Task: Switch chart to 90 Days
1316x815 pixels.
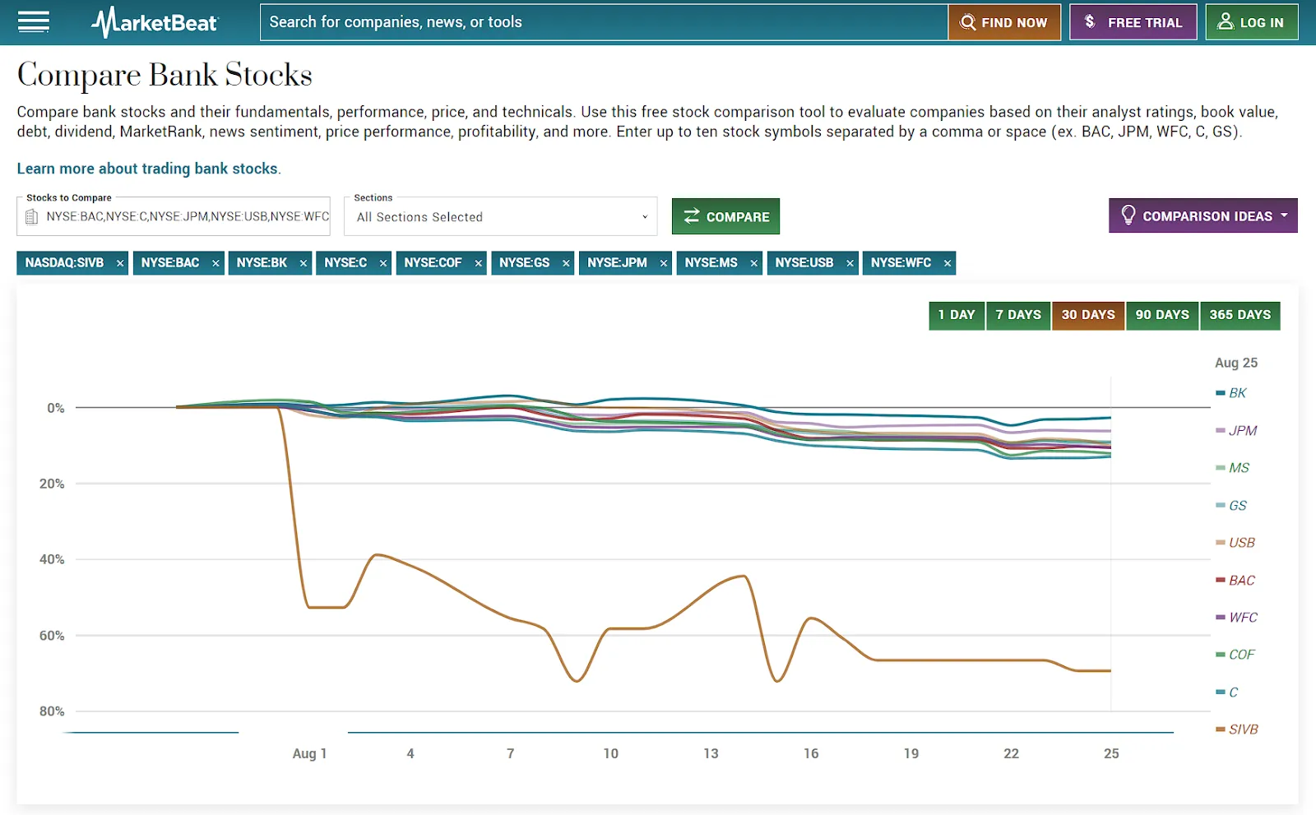Action: [x=1162, y=315]
